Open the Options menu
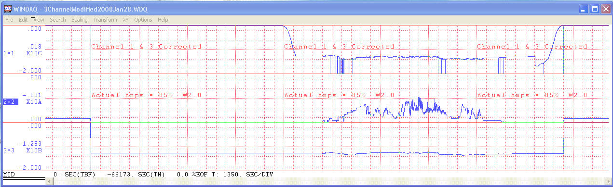613x187 pixels. (143, 20)
